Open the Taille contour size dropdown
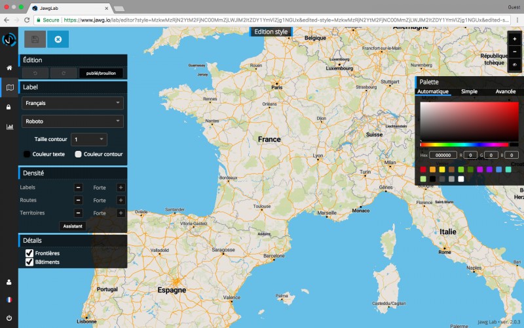The width and height of the screenshot is (524, 328). click(x=89, y=139)
